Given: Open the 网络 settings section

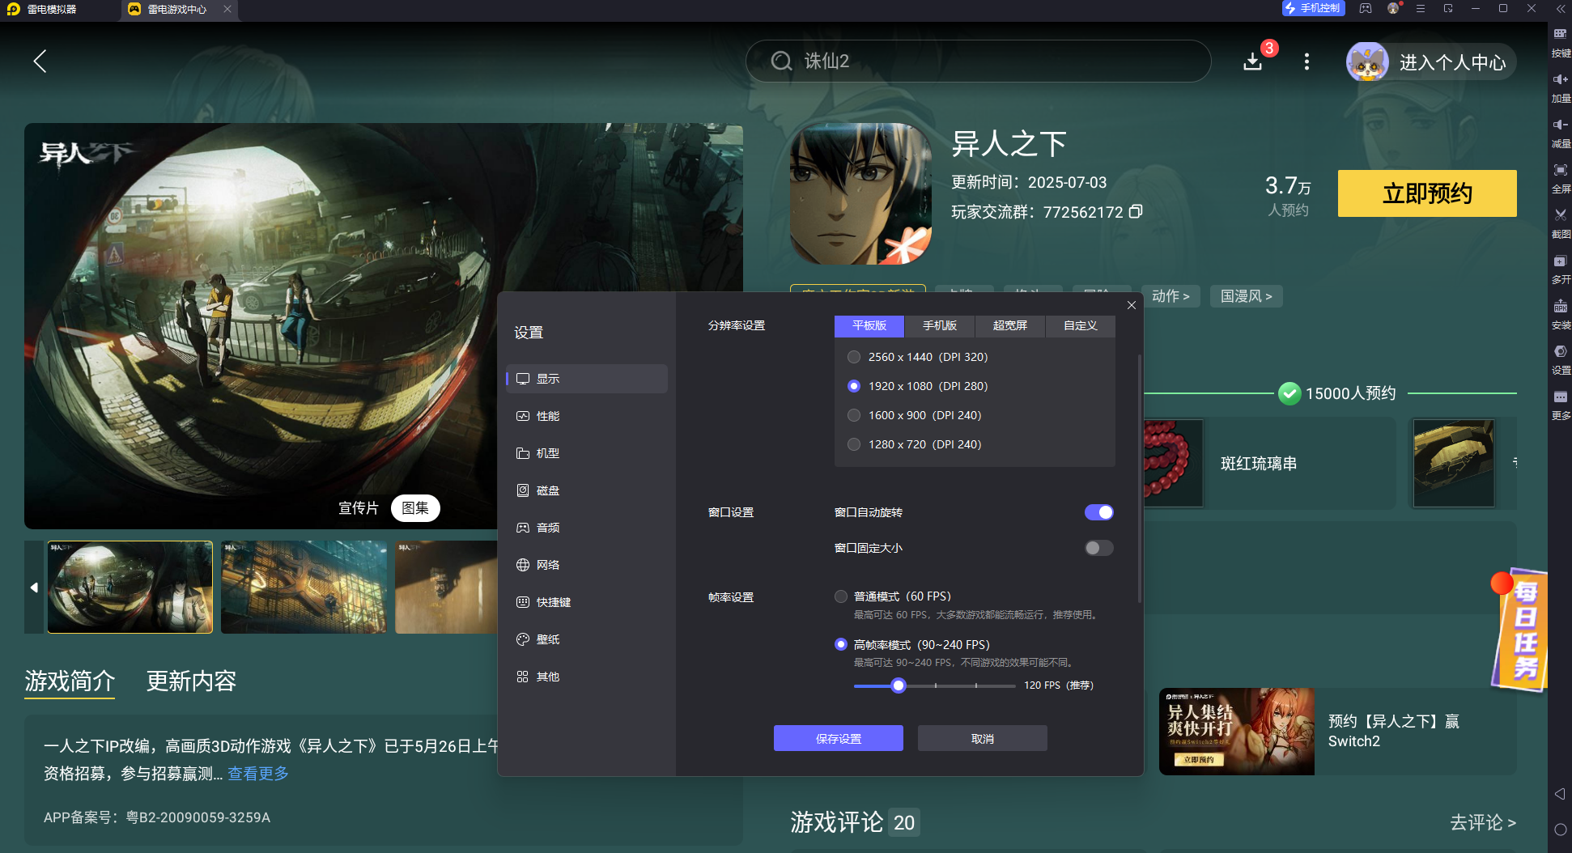Looking at the screenshot, I should click(x=587, y=565).
